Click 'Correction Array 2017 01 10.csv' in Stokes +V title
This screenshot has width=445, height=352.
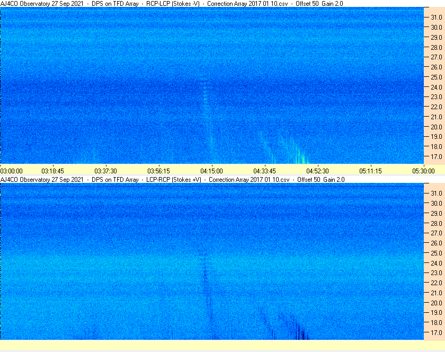249,180
